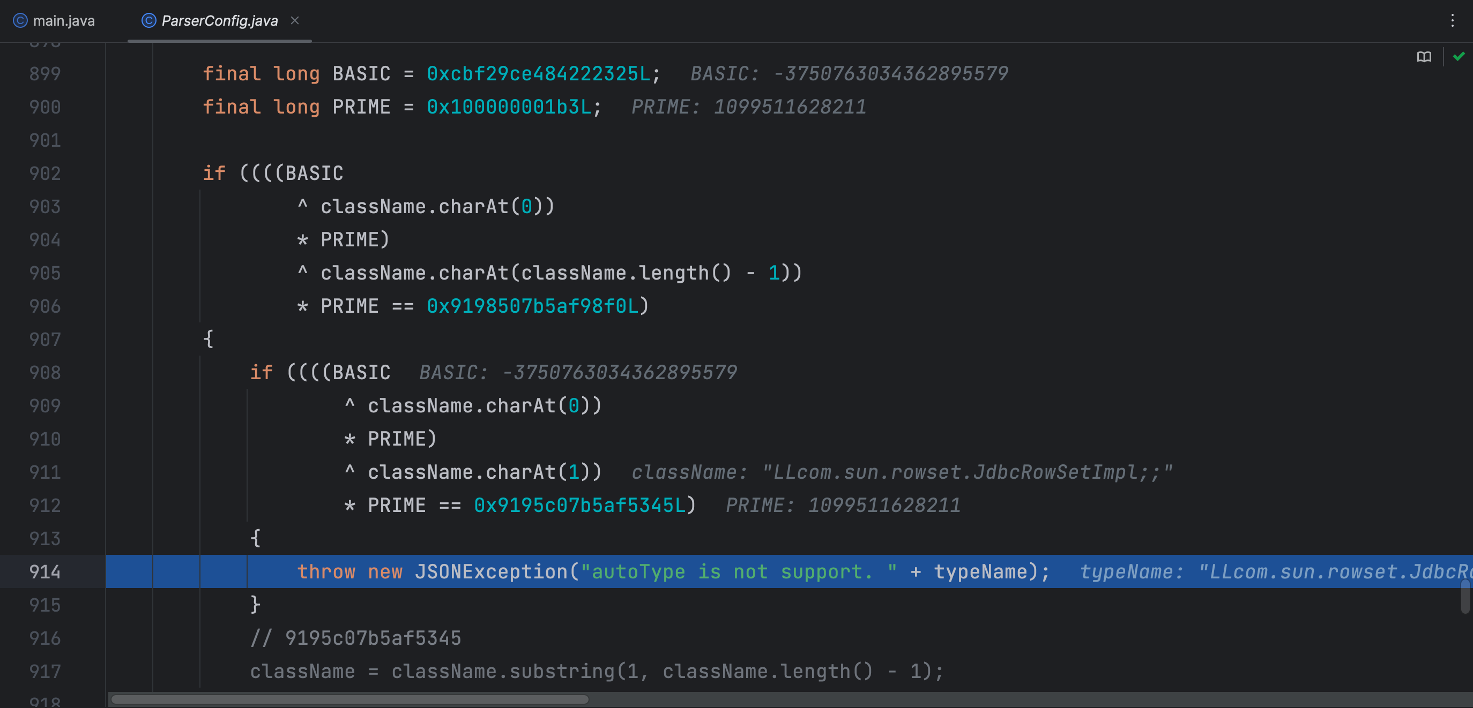Click the 'throw' keyword on line 914

326,571
